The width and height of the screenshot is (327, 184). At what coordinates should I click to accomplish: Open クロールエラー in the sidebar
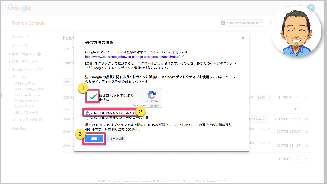pos(26,83)
